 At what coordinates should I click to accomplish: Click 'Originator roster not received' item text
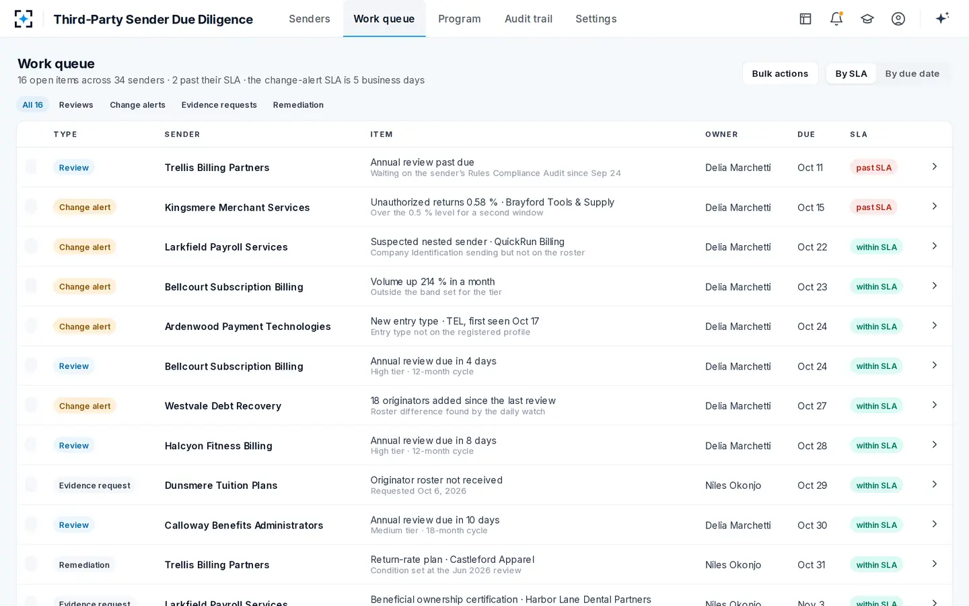point(437,480)
